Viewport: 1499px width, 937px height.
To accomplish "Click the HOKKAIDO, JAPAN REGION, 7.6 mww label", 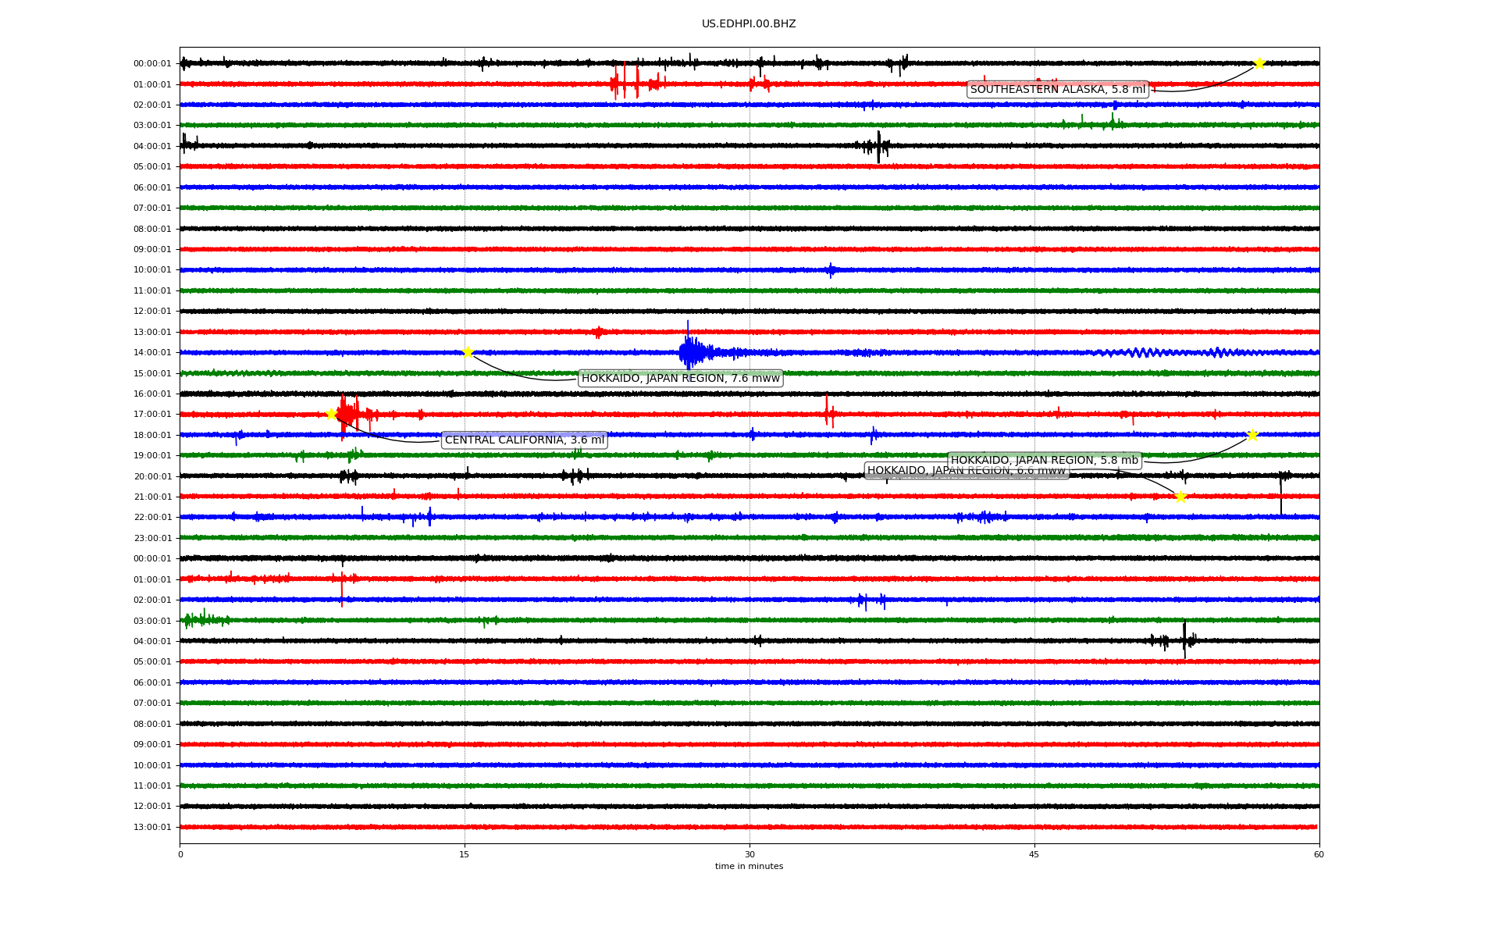I will (x=680, y=379).
